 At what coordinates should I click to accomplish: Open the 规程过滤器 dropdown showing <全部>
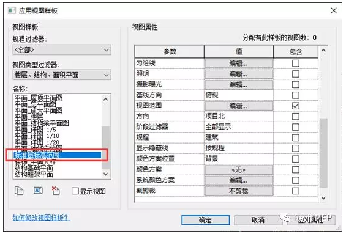[62, 50]
